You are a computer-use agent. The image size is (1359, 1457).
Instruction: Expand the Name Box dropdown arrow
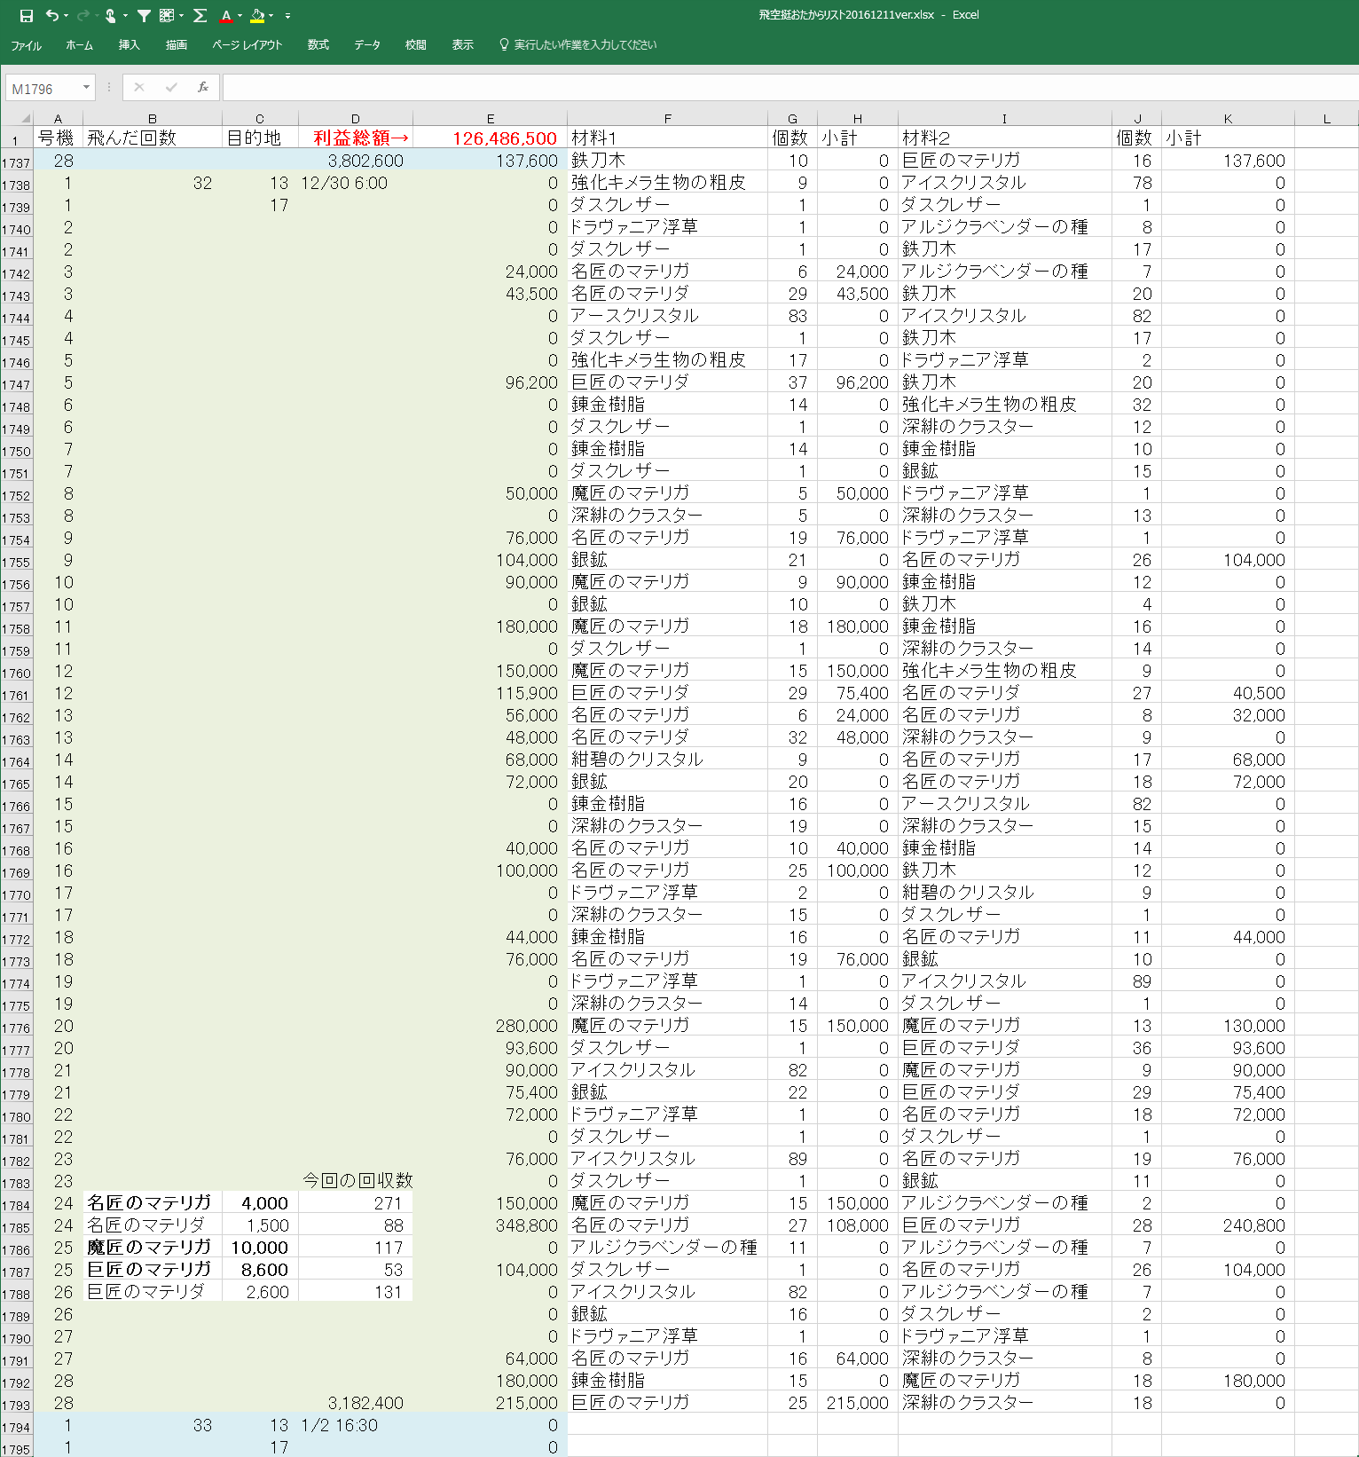(86, 87)
